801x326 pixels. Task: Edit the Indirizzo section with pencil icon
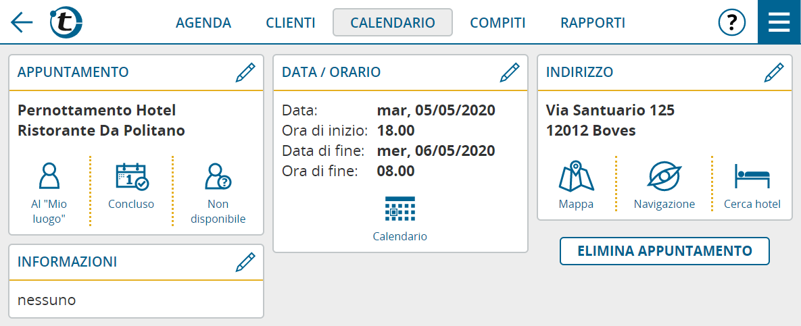point(773,72)
